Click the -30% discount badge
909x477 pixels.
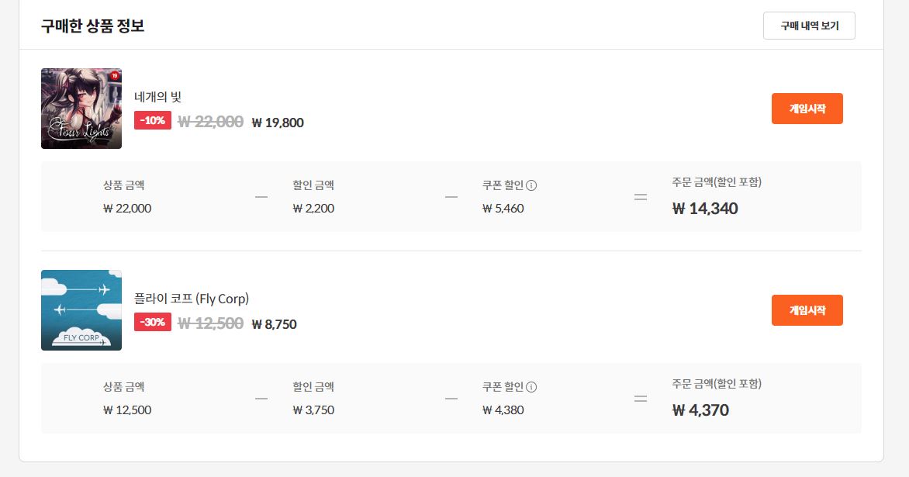(153, 322)
